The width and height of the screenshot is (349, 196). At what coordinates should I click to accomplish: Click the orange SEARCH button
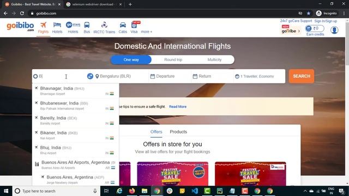click(x=302, y=76)
